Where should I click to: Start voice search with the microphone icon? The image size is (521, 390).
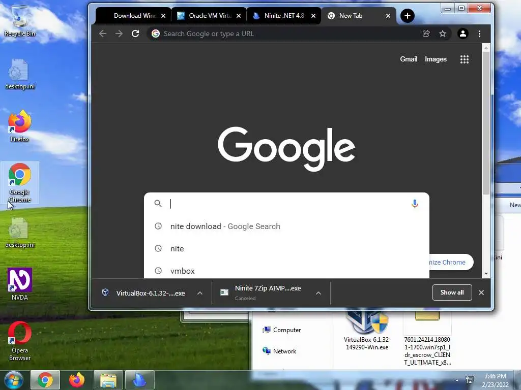(415, 204)
